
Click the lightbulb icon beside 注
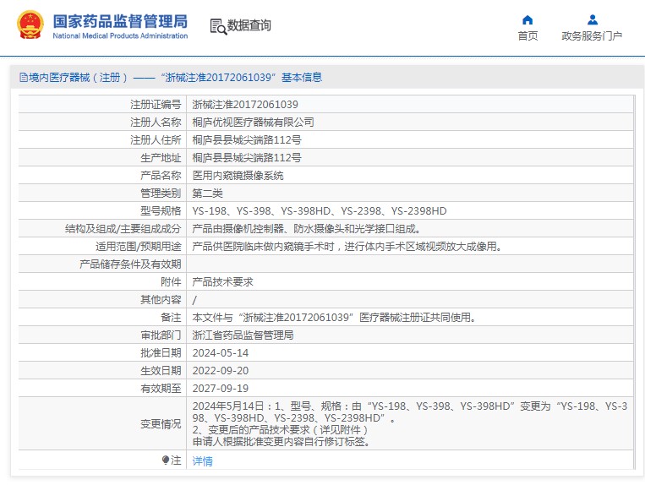click(x=166, y=460)
